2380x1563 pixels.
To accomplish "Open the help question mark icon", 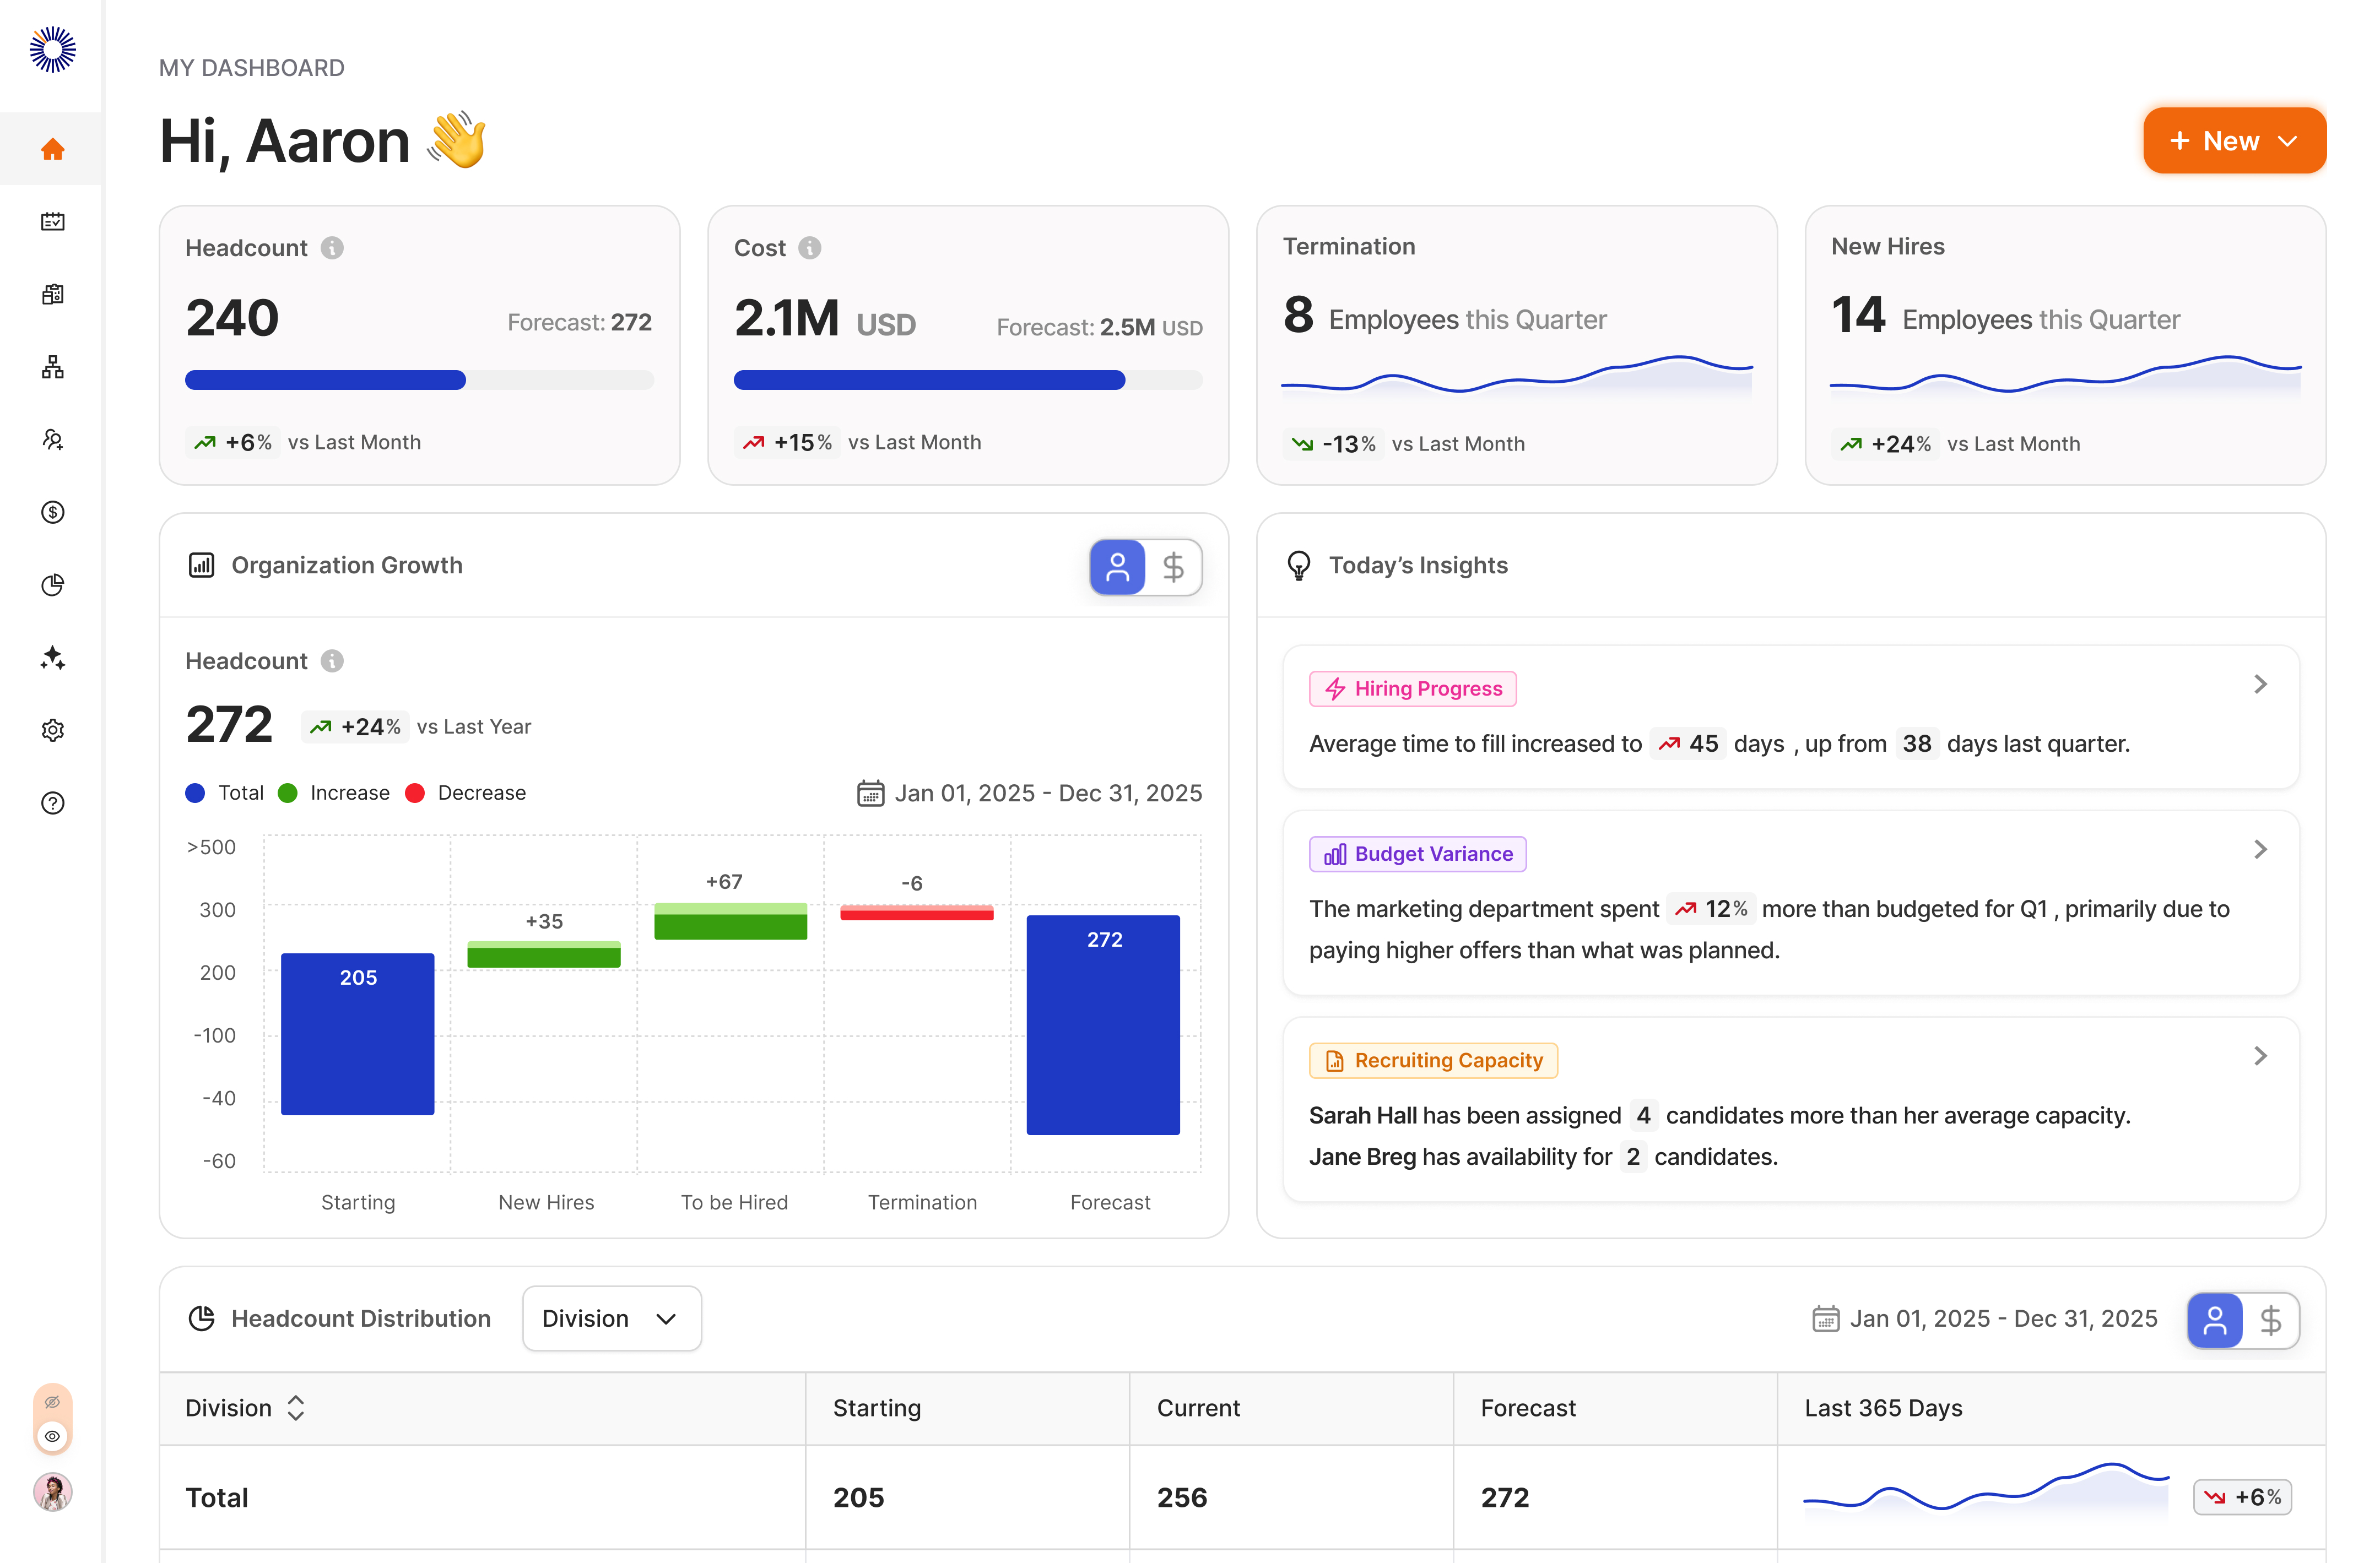I will pyautogui.click(x=53, y=804).
